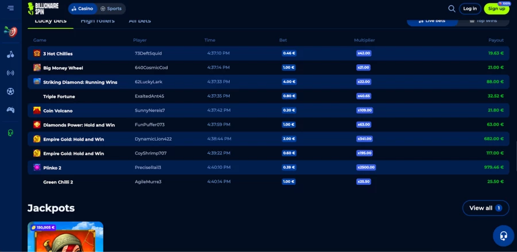Click the Diamonds Power game icon
The image size is (517, 252).
[x=37, y=125]
